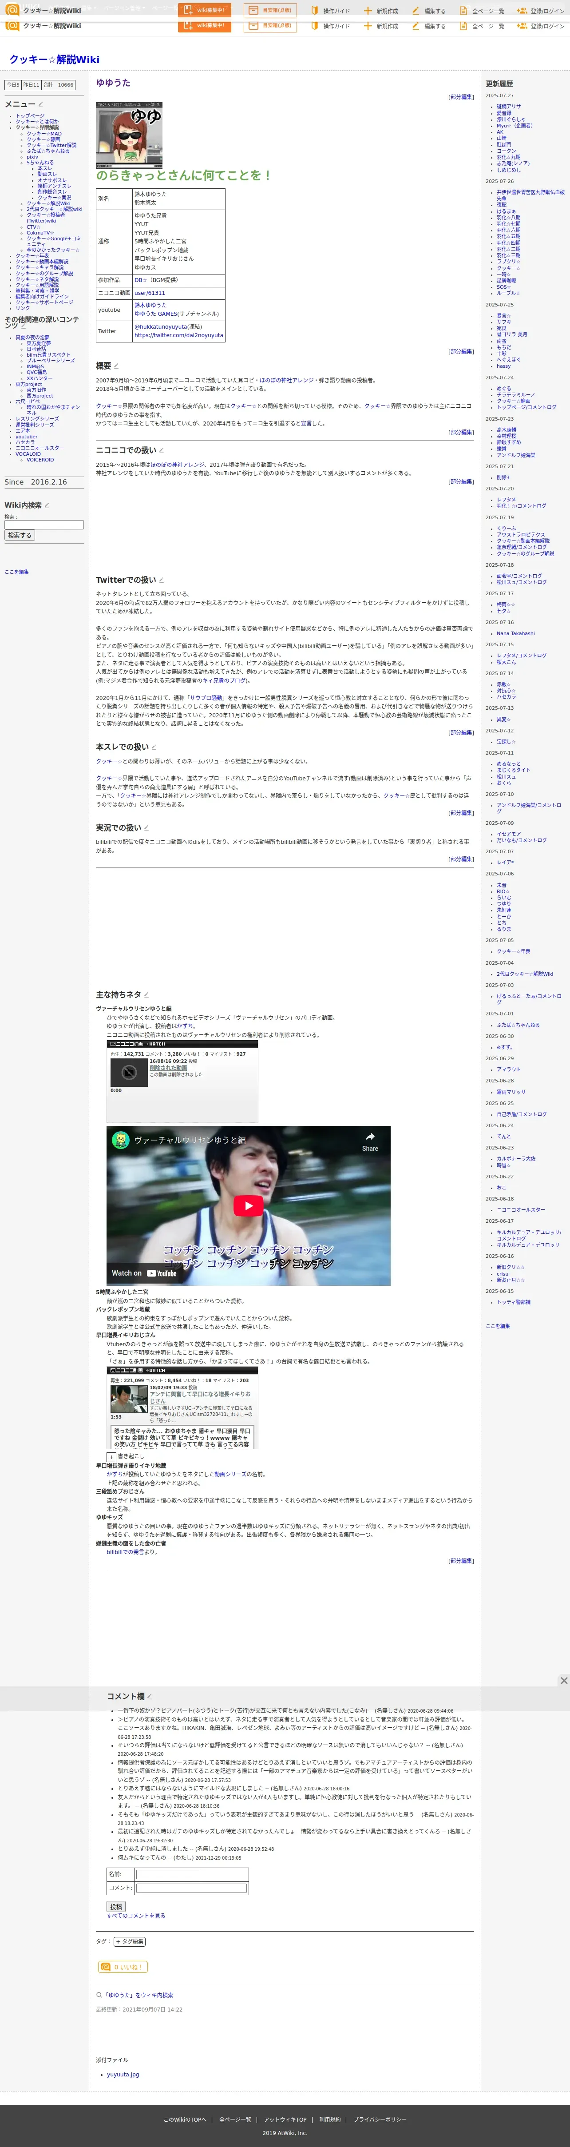Open プライバシーポリシー footer link
Screen dimensions: 570x2147
tap(380, 2119)
